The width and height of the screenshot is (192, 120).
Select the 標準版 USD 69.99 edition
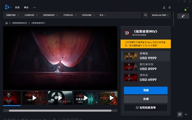[146, 77]
